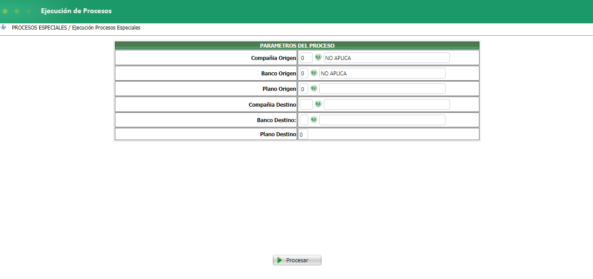Click the Banco Destino description field
The width and height of the screenshot is (593, 279).
pyautogui.click(x=382, y=120)
